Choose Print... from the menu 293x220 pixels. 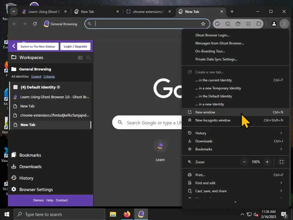[x=235, y=175]
